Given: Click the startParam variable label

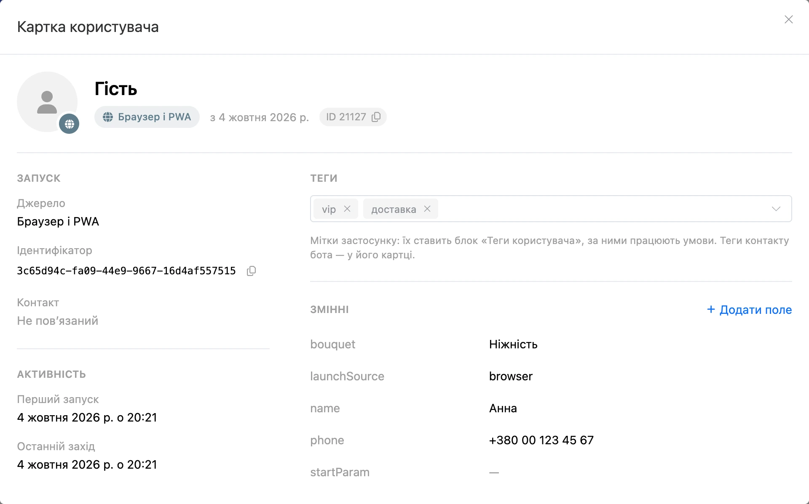Looking at the screenshot, I should (340, 472).
